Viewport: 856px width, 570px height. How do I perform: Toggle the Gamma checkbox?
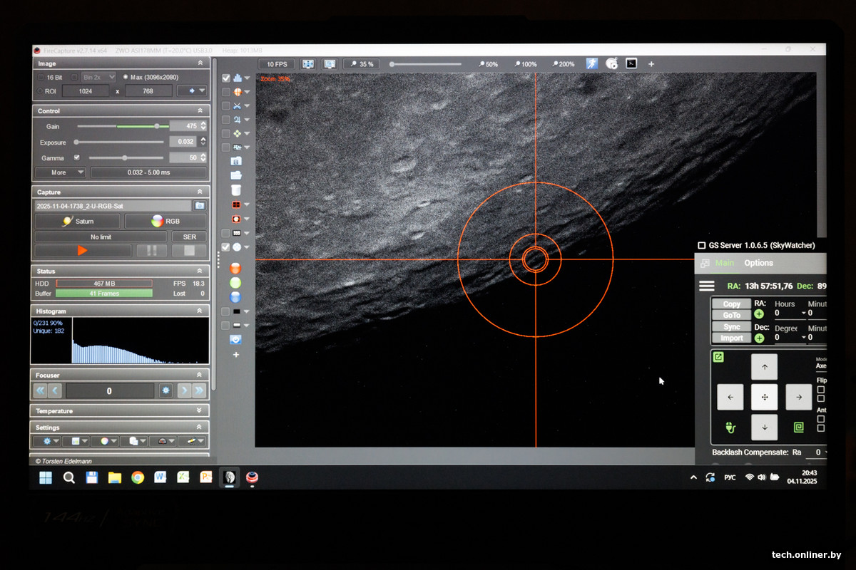click(x=77, y=157)
